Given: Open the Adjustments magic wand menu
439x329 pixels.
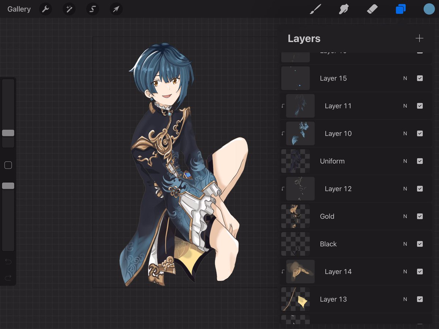Looking at the screenshot, I should point(69,9).
